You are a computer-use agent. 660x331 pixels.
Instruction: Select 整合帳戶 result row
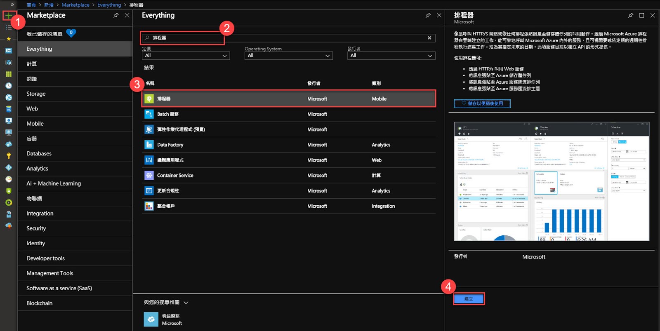pyautogui.click(x=289, y=206)
